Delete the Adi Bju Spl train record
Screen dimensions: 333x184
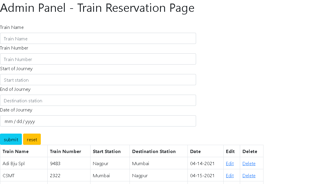[x=249, y=163]
